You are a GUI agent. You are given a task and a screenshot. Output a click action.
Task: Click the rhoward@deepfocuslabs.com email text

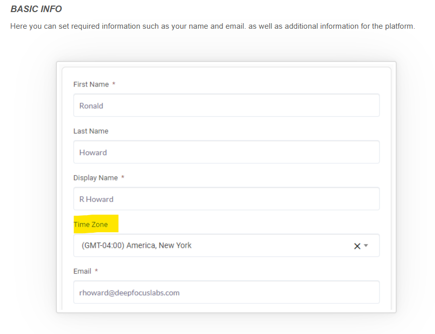tap(129, 293)
